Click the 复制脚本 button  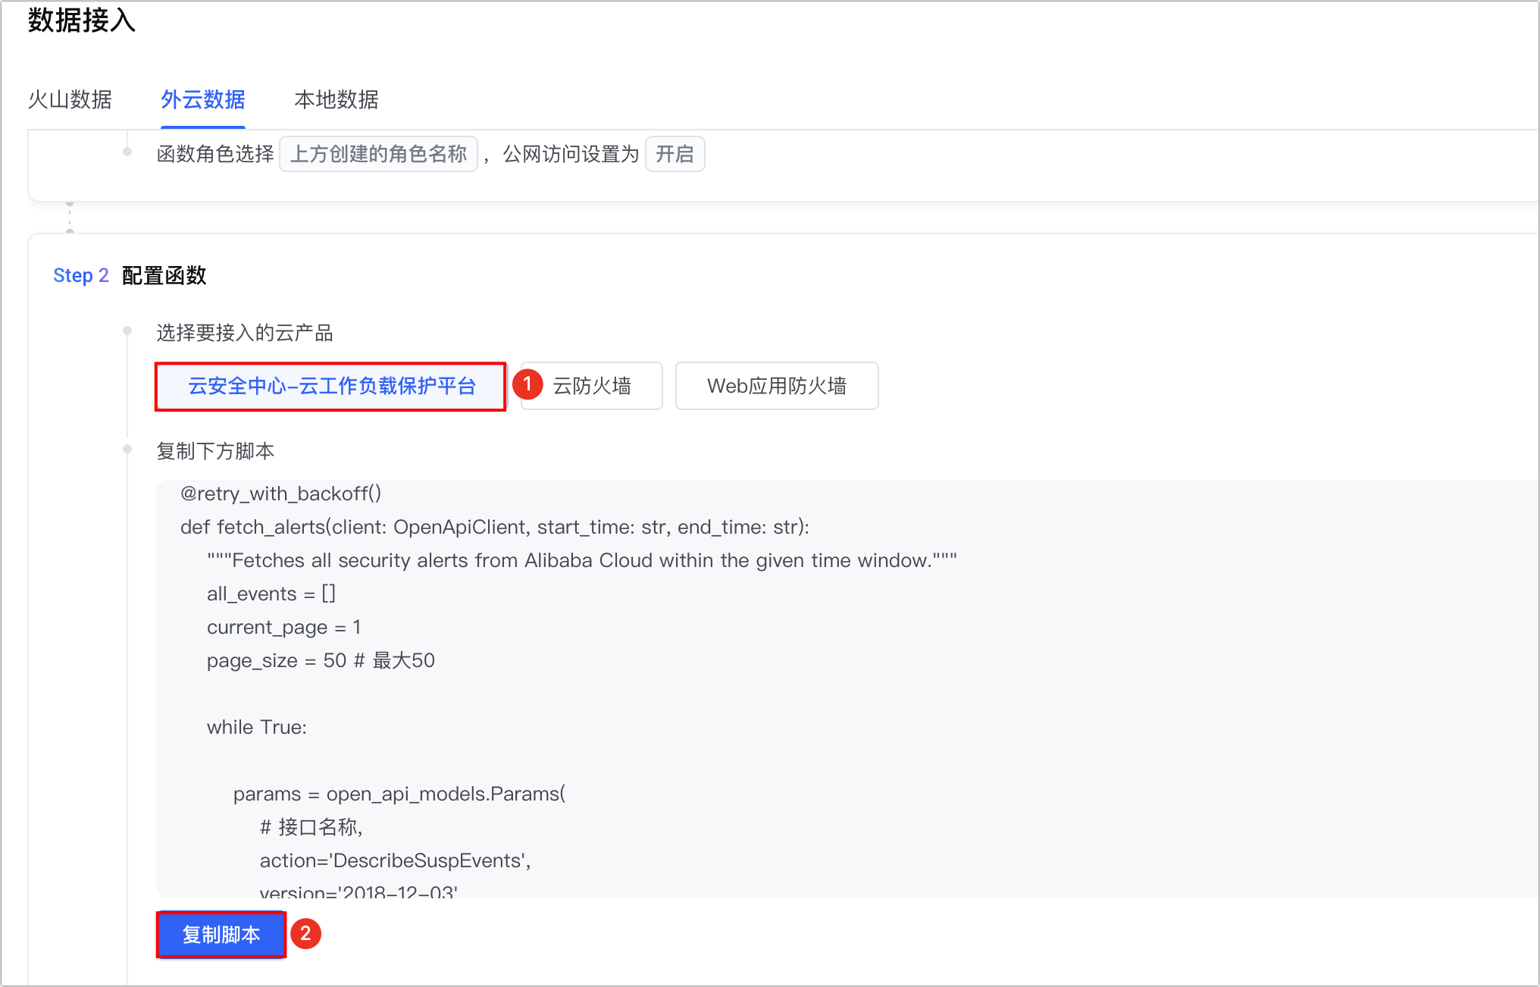(221, 934)
